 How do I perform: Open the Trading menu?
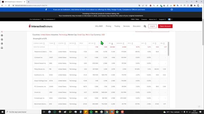point(117,26)
